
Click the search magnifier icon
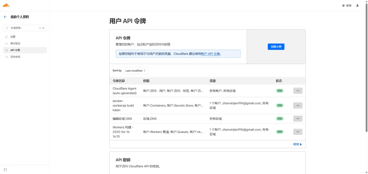pyautogui.click(x=7, y=28)
